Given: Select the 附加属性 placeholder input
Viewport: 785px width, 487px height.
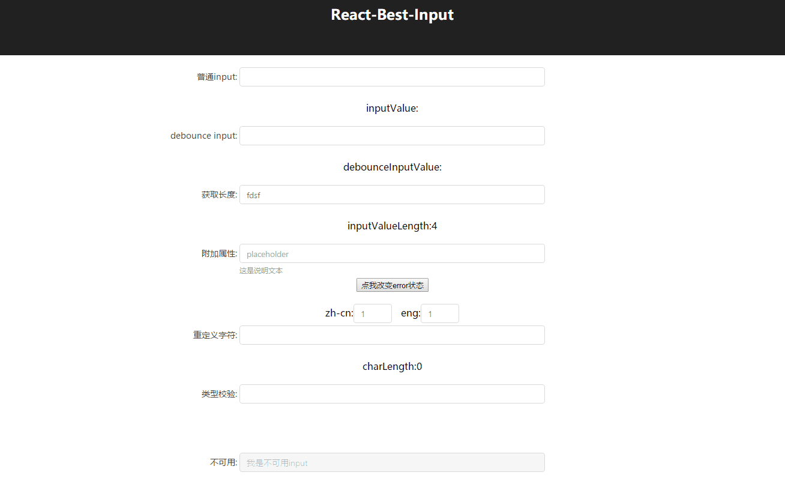Looking at the screenshot, I should coord(392,253).
